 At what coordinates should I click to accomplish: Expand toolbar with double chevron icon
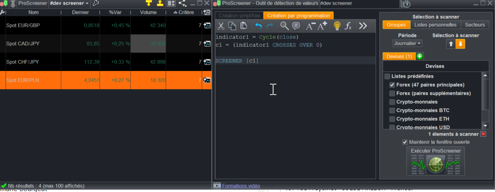tap(363, 26)
